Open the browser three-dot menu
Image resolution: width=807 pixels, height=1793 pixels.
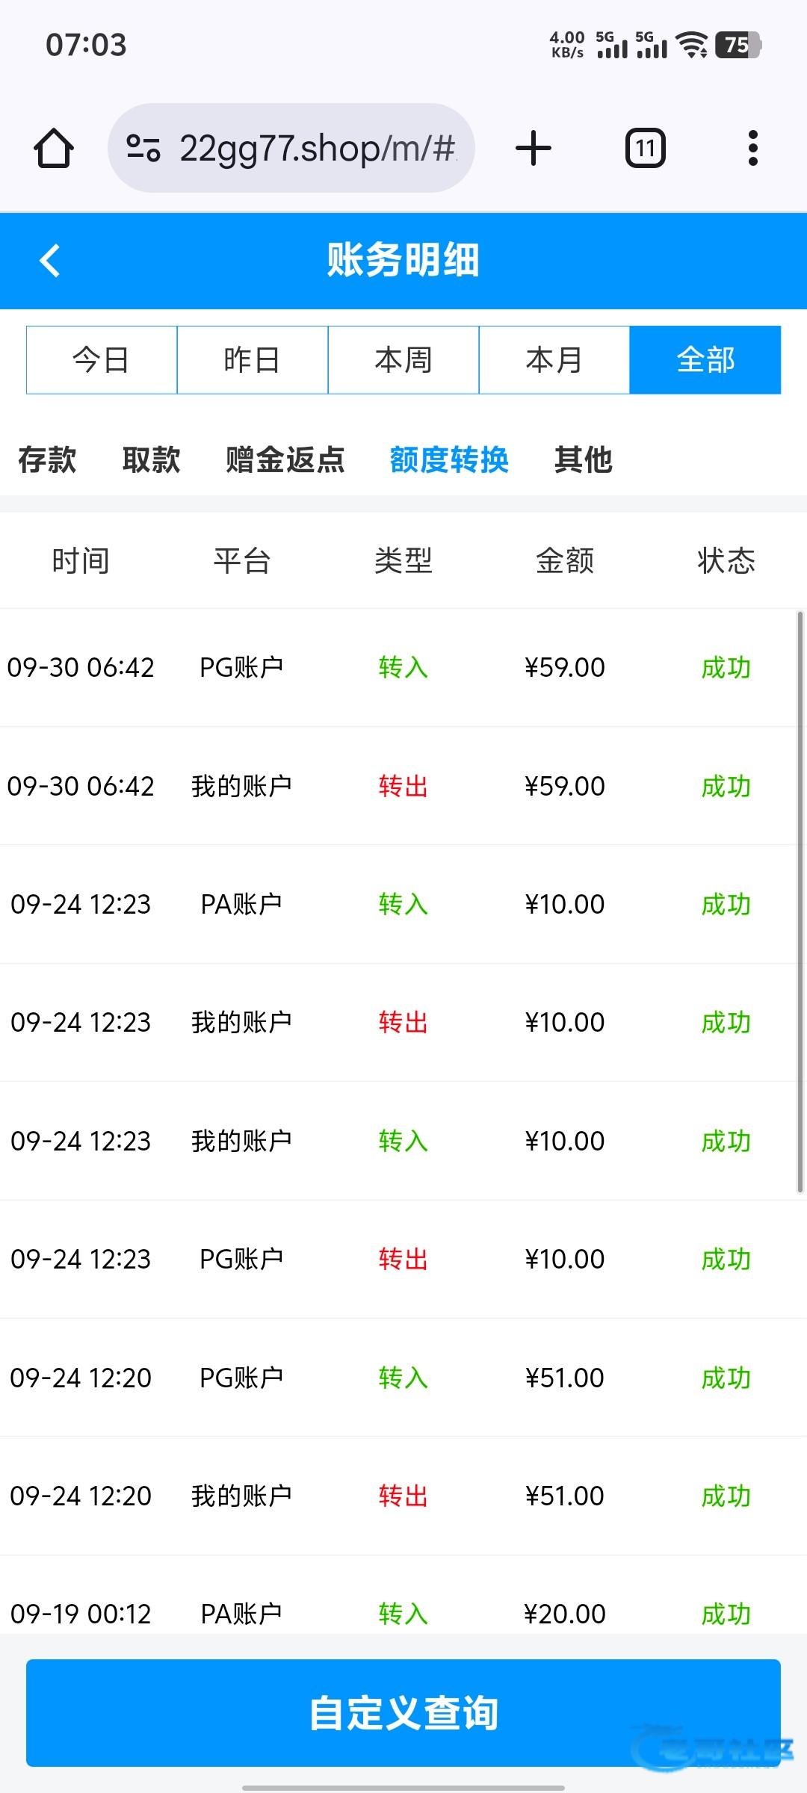(752, 148)
